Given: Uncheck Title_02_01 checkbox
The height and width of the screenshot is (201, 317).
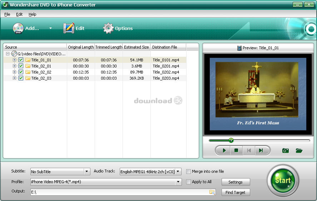Looking at the screenshot, I should 21,66.
